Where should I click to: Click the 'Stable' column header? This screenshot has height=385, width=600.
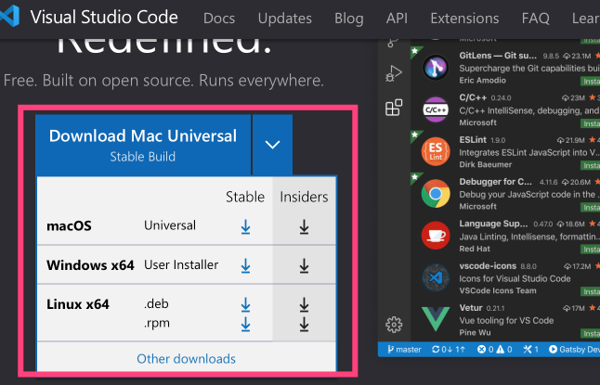click(245, 197)
